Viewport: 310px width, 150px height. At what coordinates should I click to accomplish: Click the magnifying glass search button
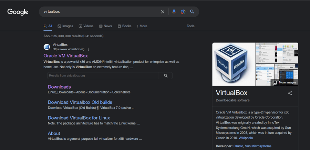click(x=193, y=12)
